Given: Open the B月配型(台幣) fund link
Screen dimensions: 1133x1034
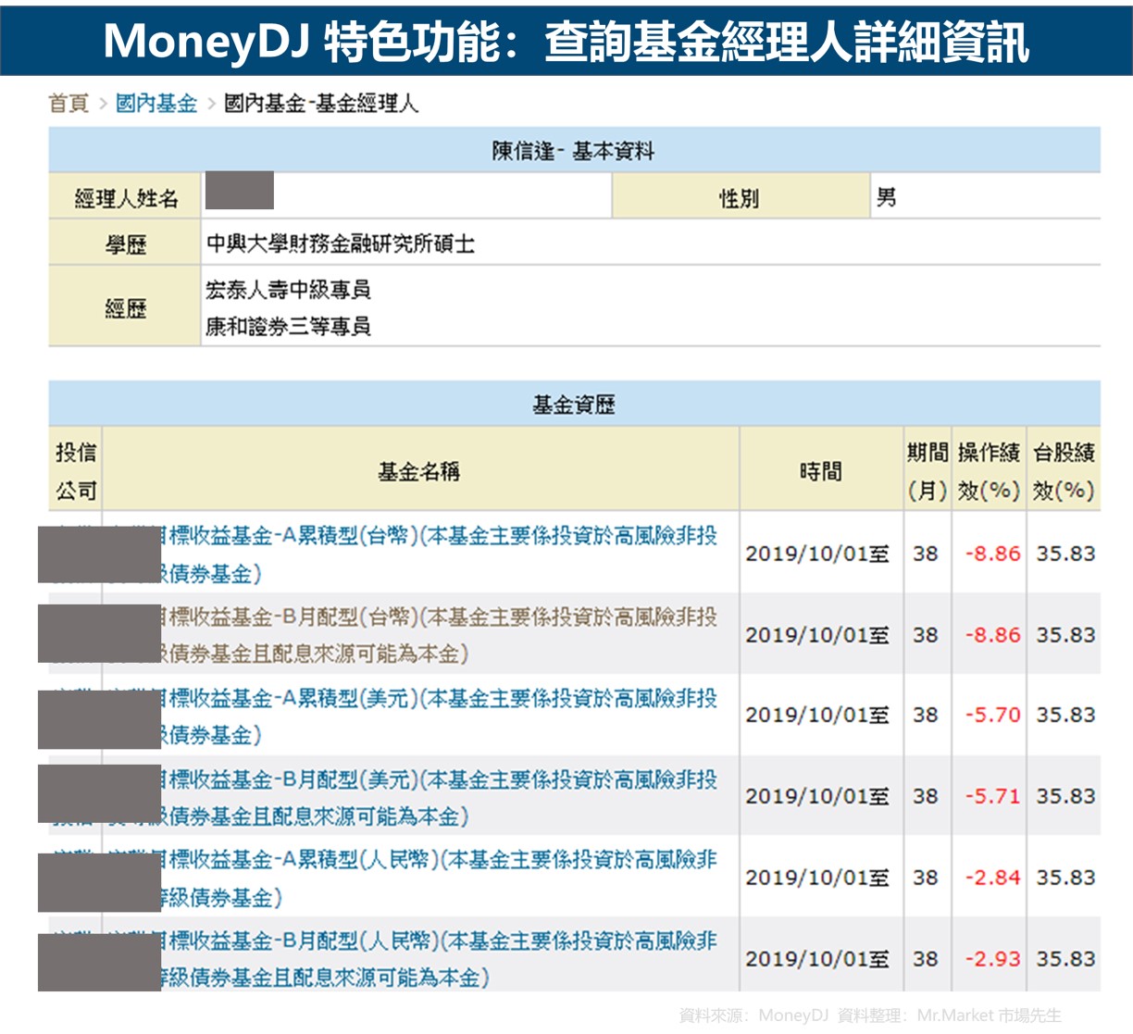Looking at the screenshot, I should tap(440, 635).
